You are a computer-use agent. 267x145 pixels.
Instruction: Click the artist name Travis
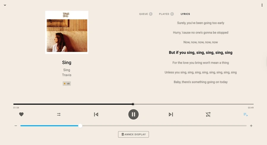66,75
